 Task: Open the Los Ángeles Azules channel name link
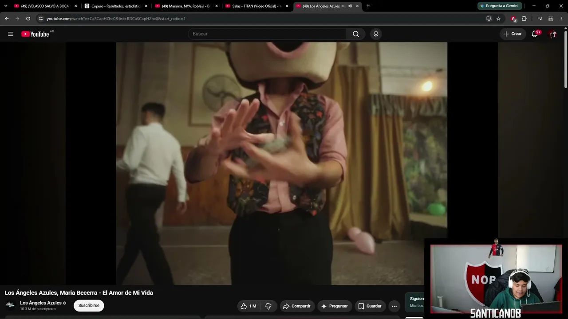tap(41, 303)
